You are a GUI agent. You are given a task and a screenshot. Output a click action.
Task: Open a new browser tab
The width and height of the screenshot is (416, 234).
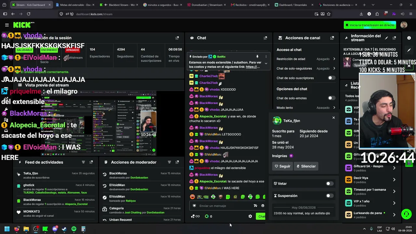point(364,5)
